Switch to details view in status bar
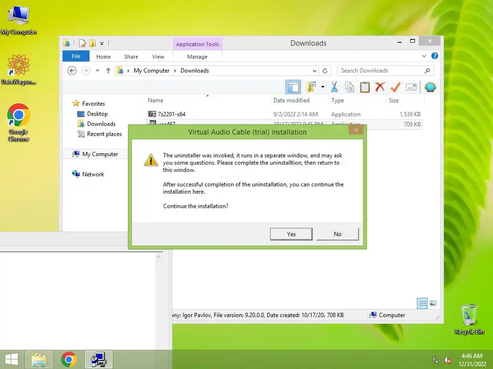 tap(422, 303)
